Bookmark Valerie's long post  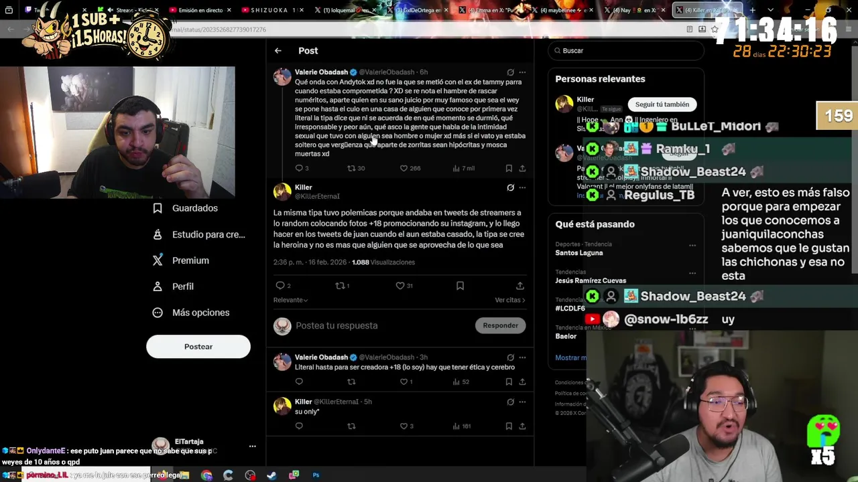pos(509,168)
